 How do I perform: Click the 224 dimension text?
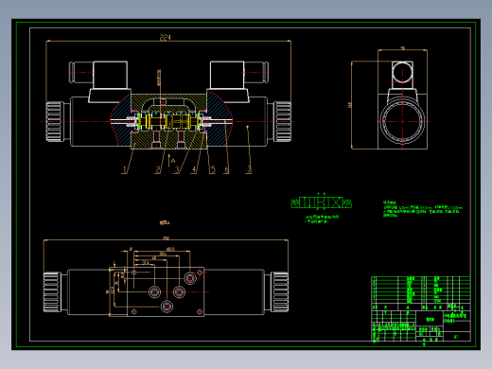click(165, 38)
